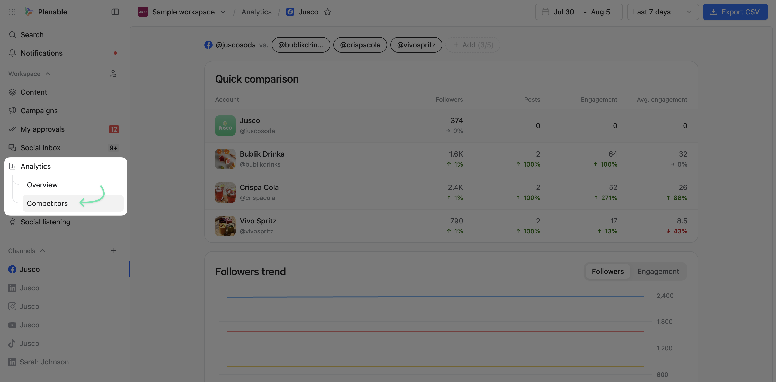Viewport: 776px width, 382px height.
Task: Select the Jul 30 start date field
Action: (564, 12)
